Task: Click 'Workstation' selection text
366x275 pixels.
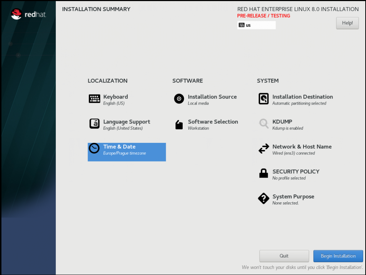Action: pos(198,128)
